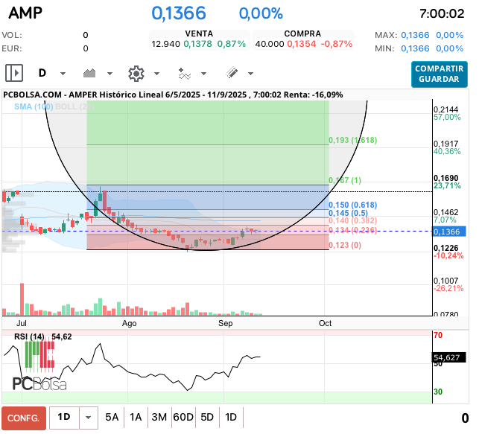Image resolution: width=479 pixels, height=434 pixels.
Task: Select the 3M range tab
Action: [159, 417]
